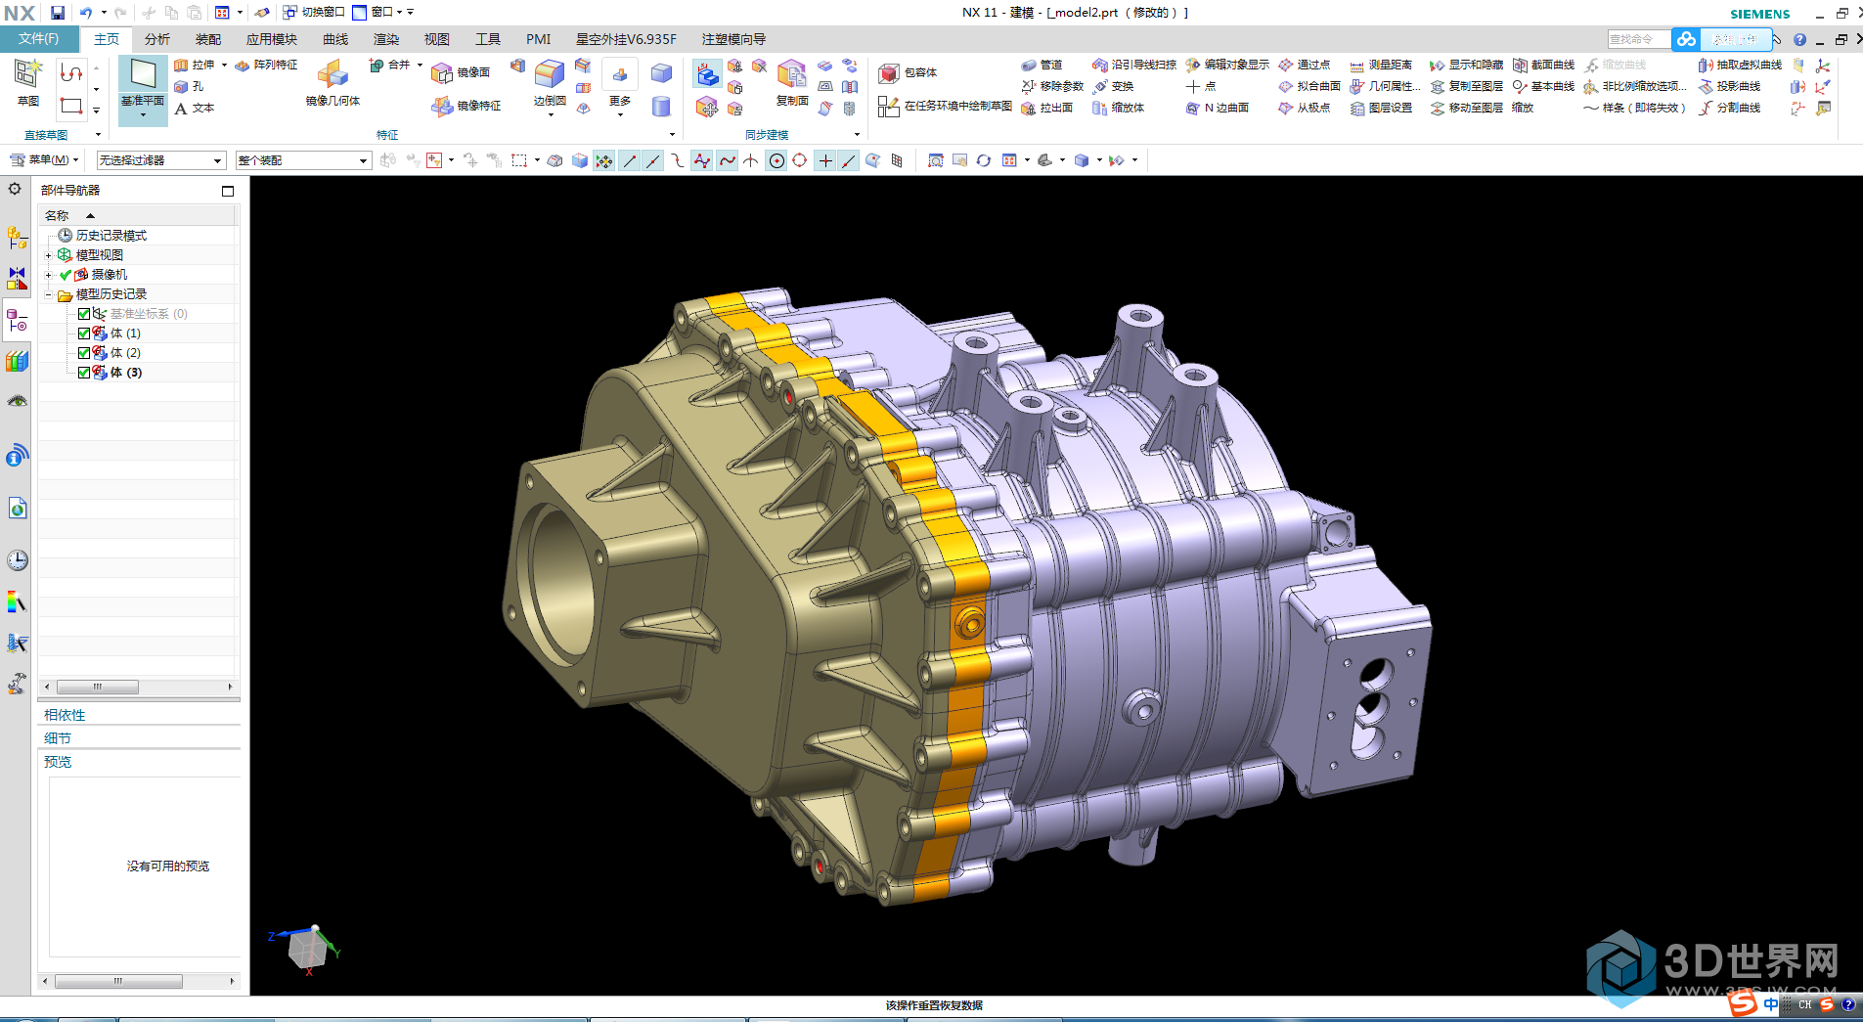This screenshot has width=1863, height=1022.
Task: Expand the 模型视图 tree node
Action: [x=48, y=255]
